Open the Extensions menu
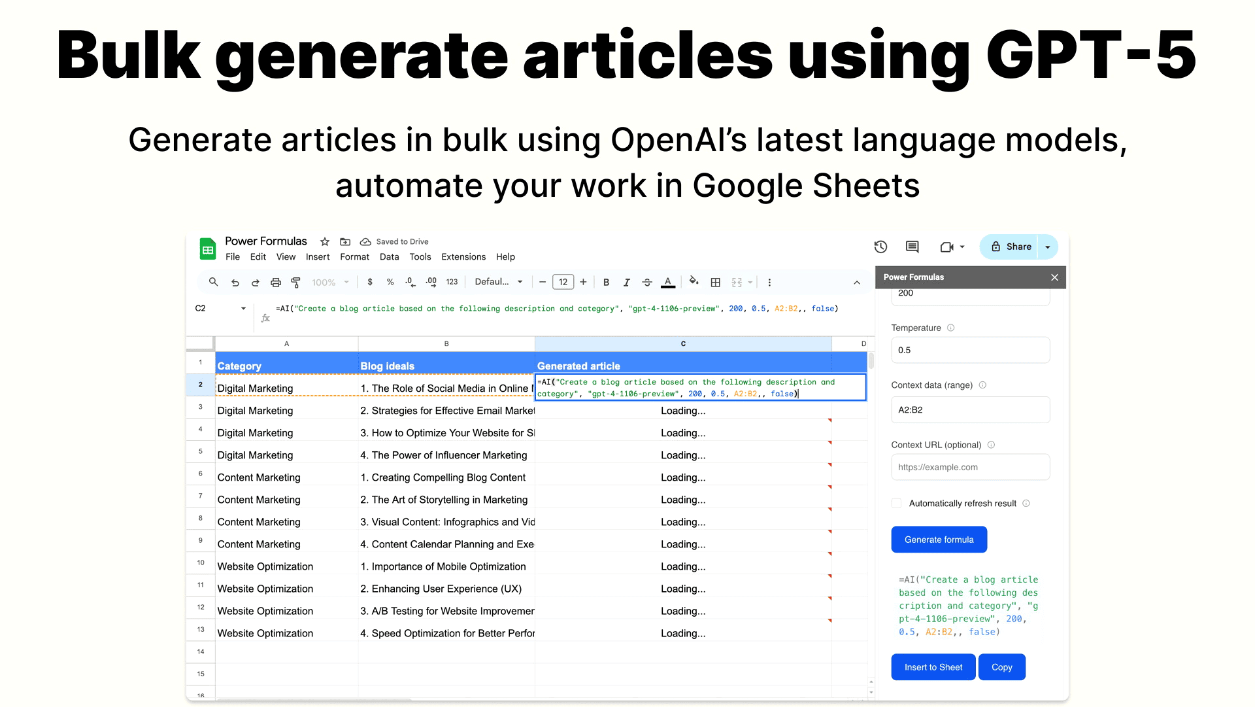Screen dimensions: 1255x707 pyautogui.click(x=463, y=257)
